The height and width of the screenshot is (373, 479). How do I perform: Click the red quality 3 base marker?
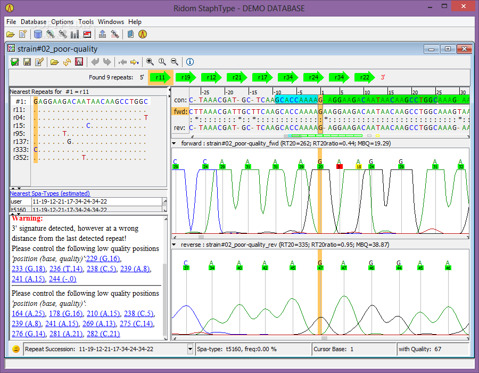tap(339, 167)
